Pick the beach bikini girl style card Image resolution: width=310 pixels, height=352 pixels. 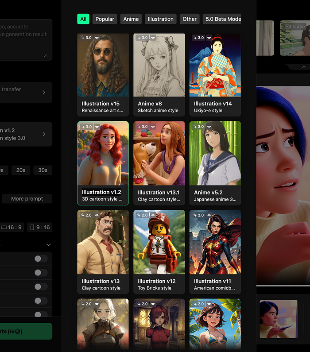(215, 325)
